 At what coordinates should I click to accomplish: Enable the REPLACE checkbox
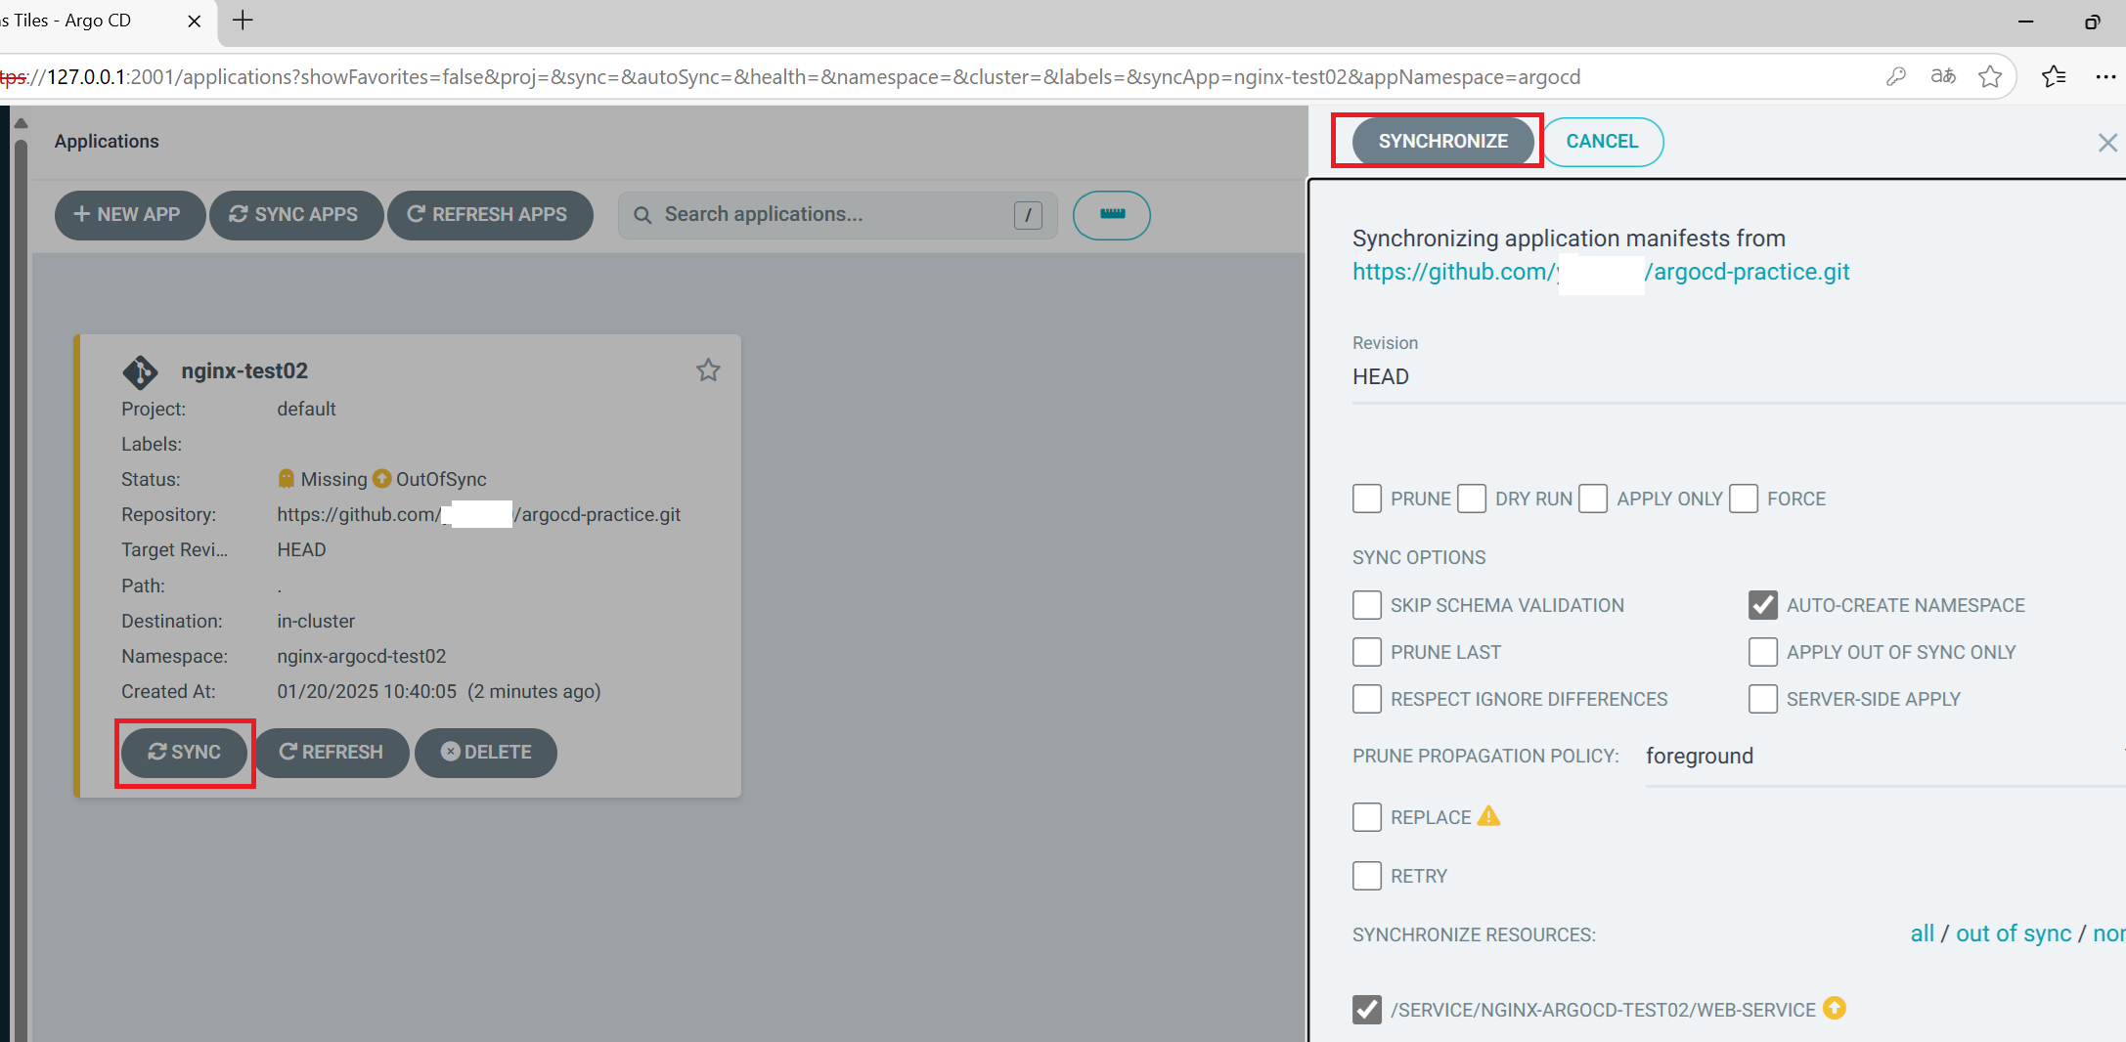1367,817
